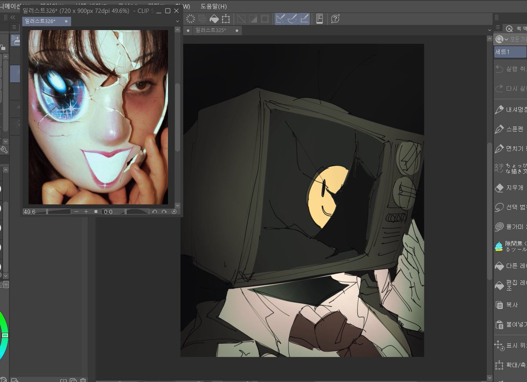Image resolution: width=527 pixels, height=382 pixels.
Task: Click the square reset-zoom button in 일러스트326 window
Action: [96, 212]
